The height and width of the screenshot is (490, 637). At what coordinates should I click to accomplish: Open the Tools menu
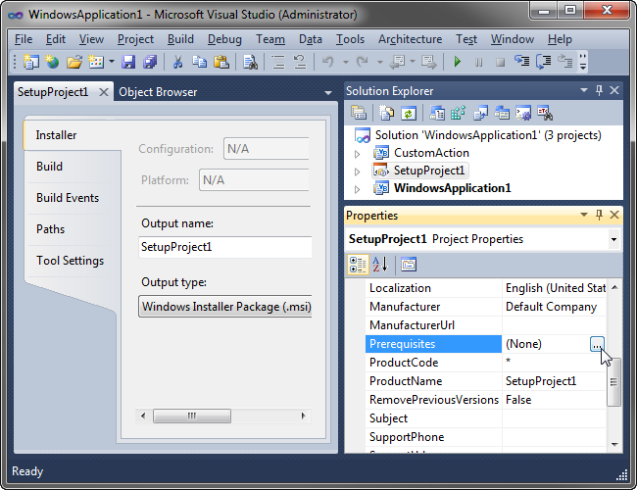coord(350,39)
